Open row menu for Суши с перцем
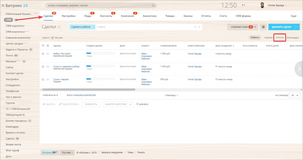 click(x=48, y=79)
